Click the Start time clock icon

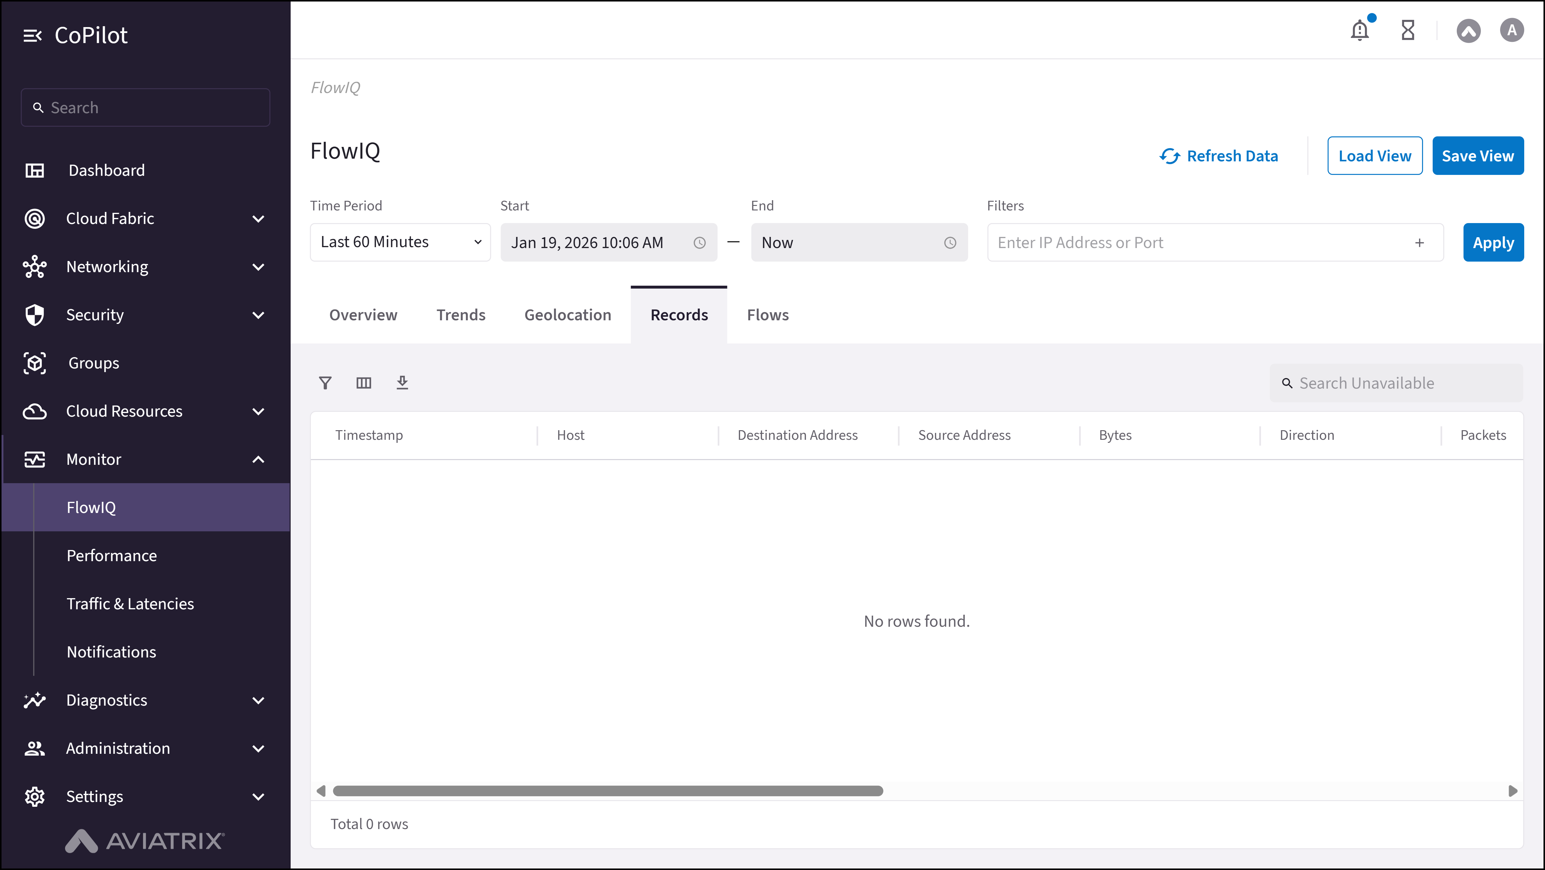[x=699, y=243]
